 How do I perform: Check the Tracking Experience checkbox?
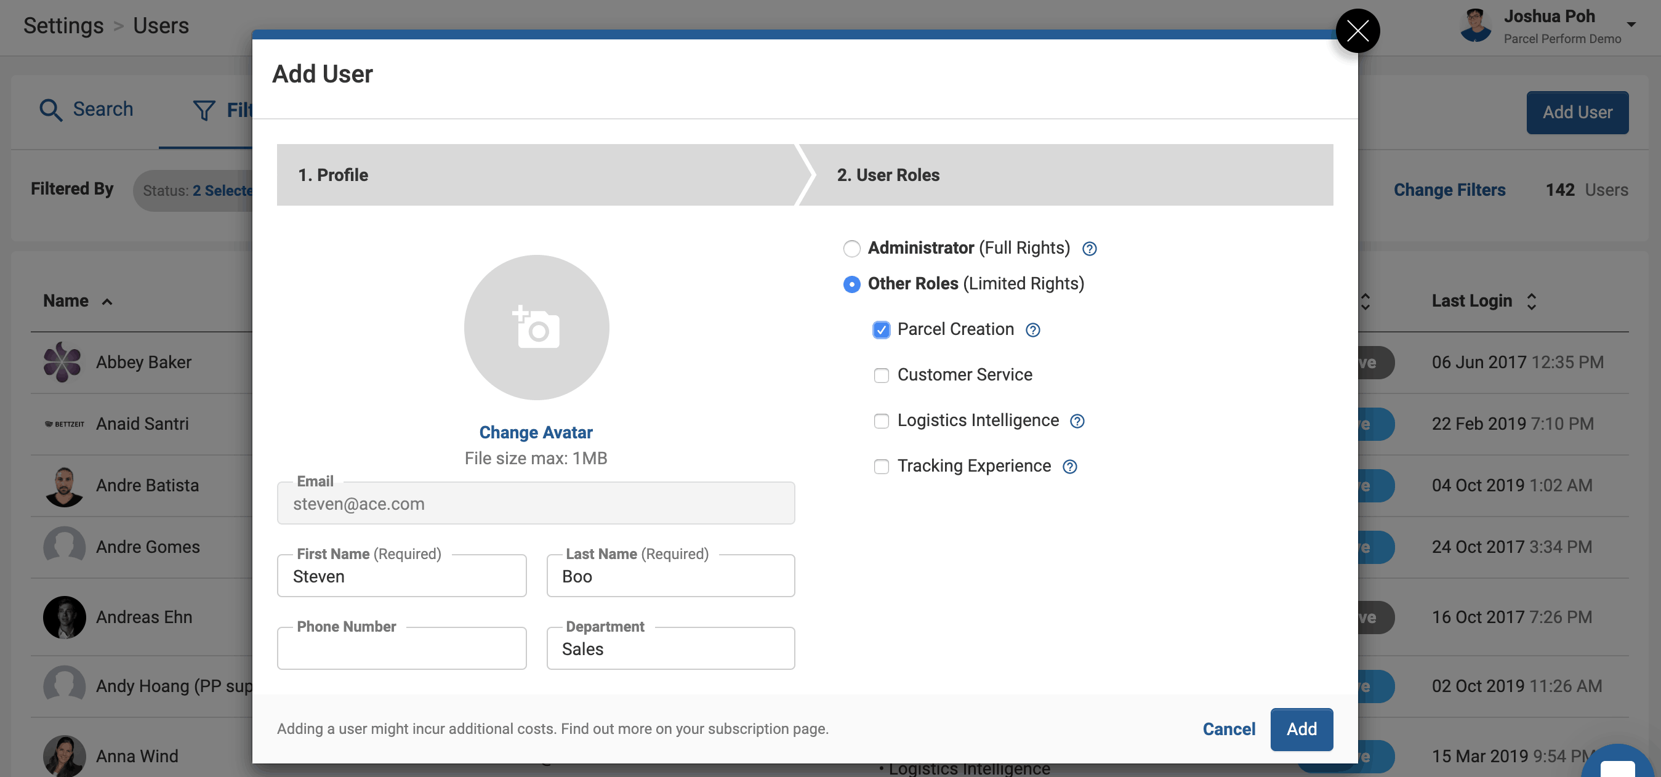(881, 467)
